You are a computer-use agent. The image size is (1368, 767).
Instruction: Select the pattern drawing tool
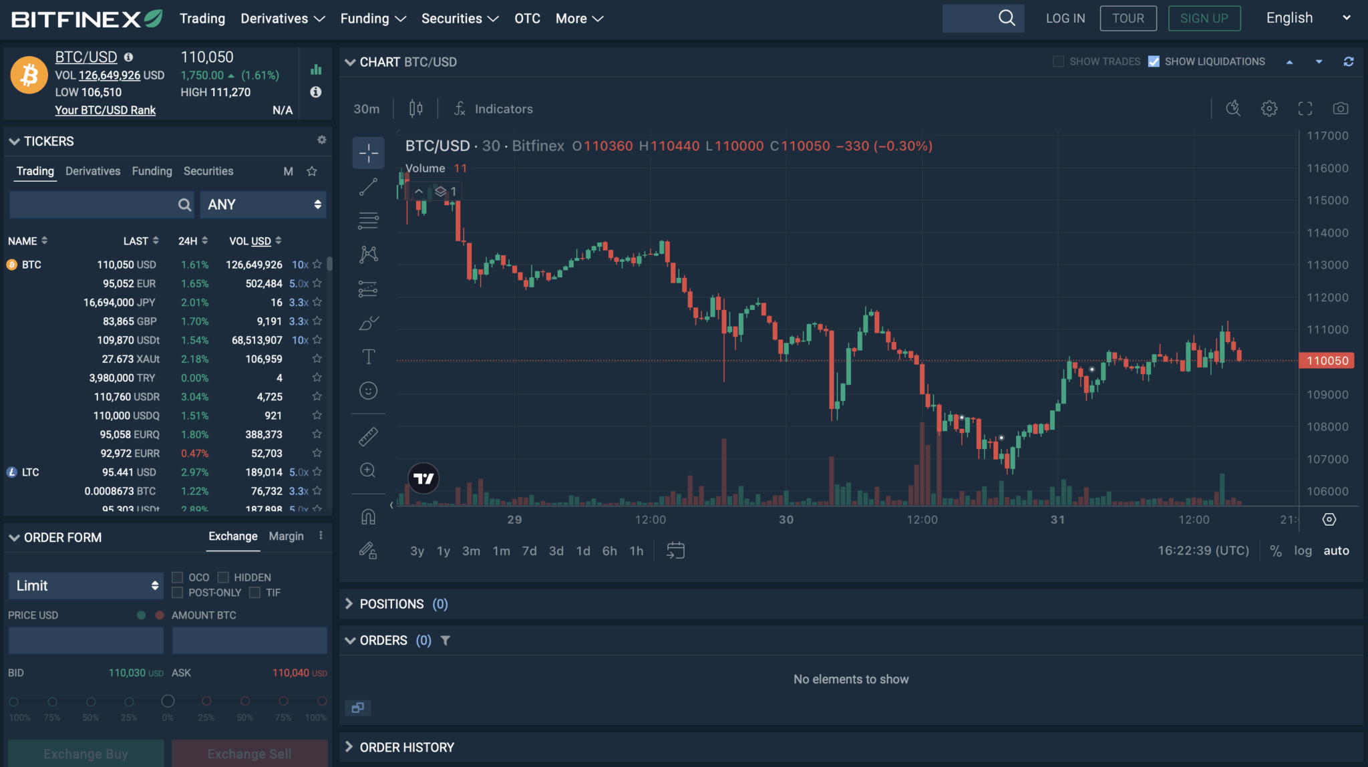(x=368, y=255)
